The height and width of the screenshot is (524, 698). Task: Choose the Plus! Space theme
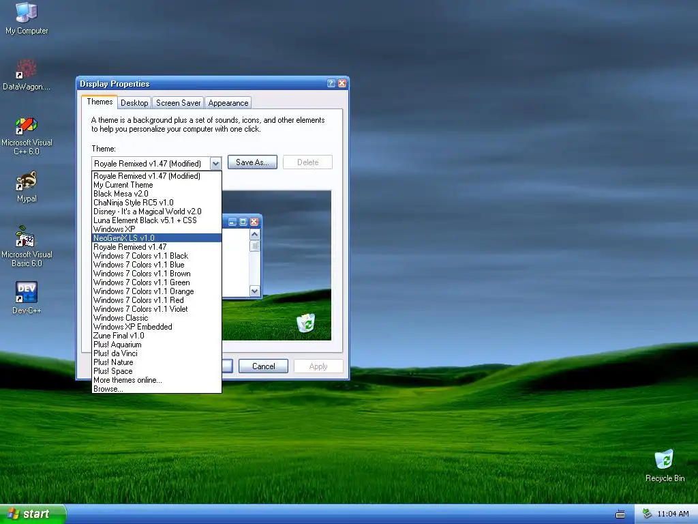click(x=157, y=371)
